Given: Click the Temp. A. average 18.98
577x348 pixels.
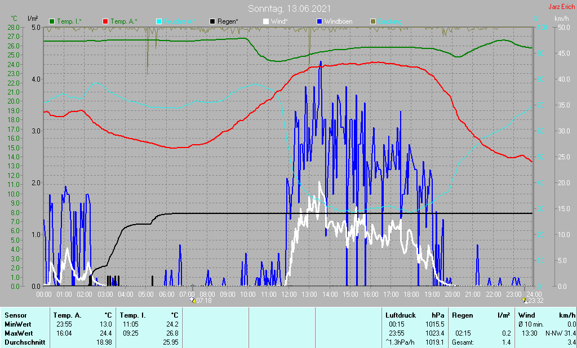Looking at the screenshot, I should pyautogui.click(x=105, y=342).
